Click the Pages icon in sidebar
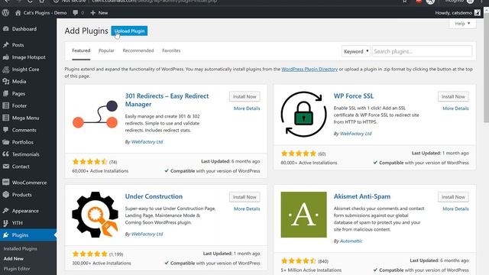The image size is (489, 275). coord(6,93)
